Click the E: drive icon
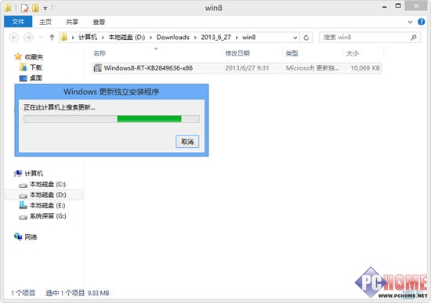The width and height of the screenshot is (431, 303). pos(23,205)
